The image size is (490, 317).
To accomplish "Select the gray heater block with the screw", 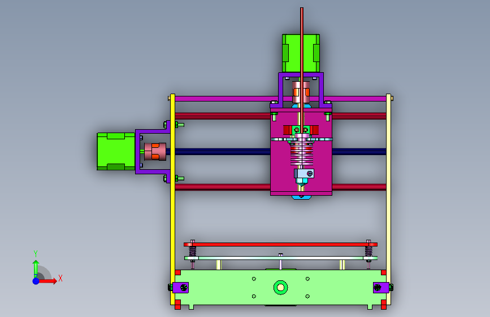I will pos(304,174).
